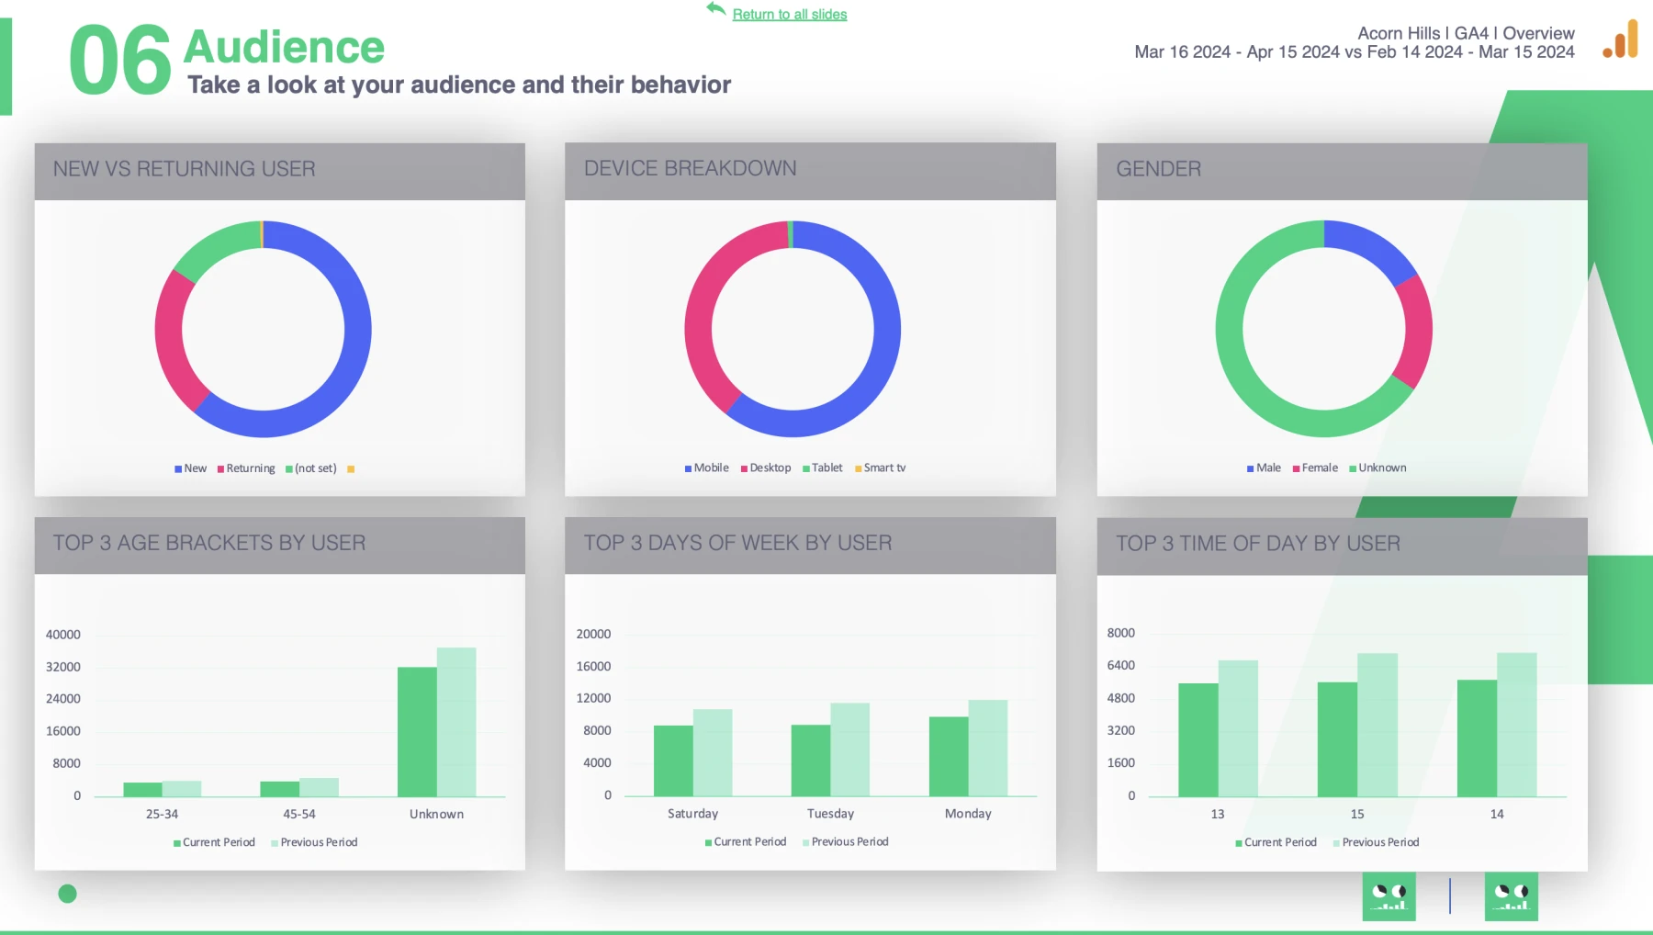This screenshot has width=1653, height=935.
Task: Click the blue Mobile legend swatch
Action: tap(688, 468)
